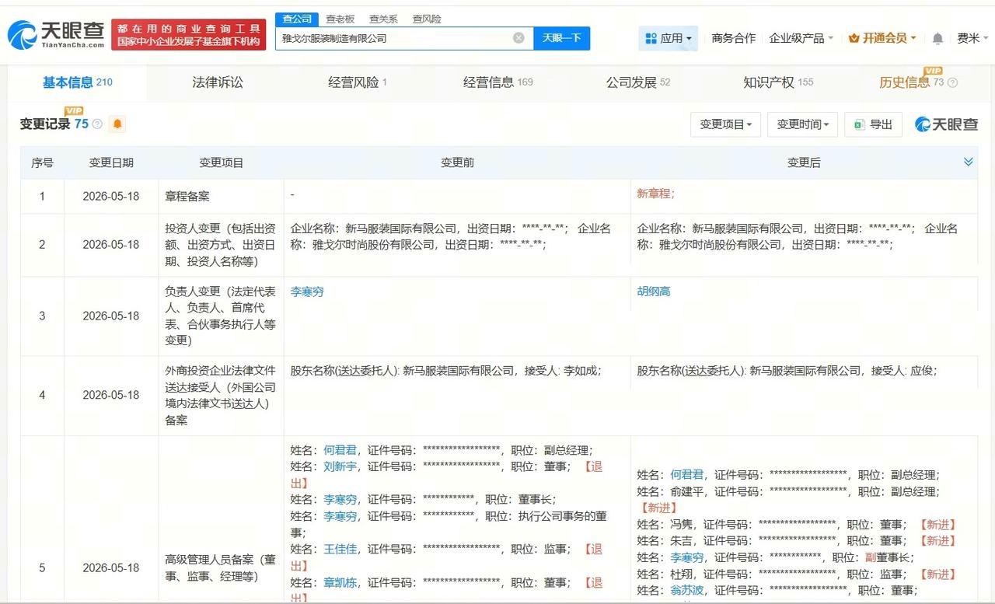Viewport: 995px width, 604px height.
Task: Open the 变更时间 filter dropdown
Action: 802,124
